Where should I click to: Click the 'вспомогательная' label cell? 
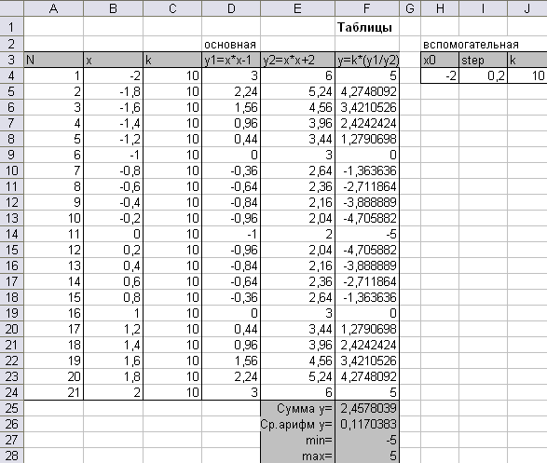coord(471,44)
